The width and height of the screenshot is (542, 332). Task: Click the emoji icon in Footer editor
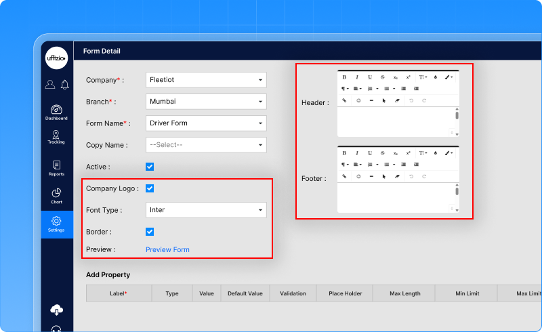pos(358,176)
